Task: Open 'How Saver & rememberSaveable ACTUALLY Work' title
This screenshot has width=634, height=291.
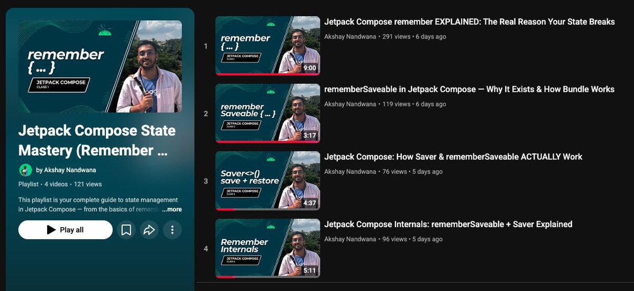Action: 453,157
